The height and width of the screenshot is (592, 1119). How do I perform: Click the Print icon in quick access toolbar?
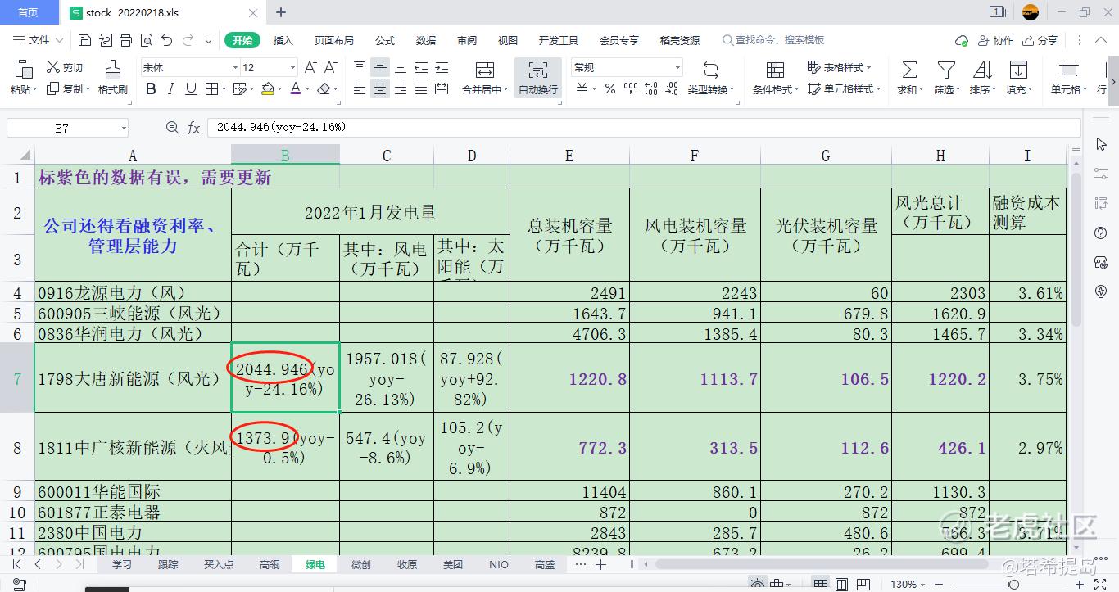click(125, 40)
